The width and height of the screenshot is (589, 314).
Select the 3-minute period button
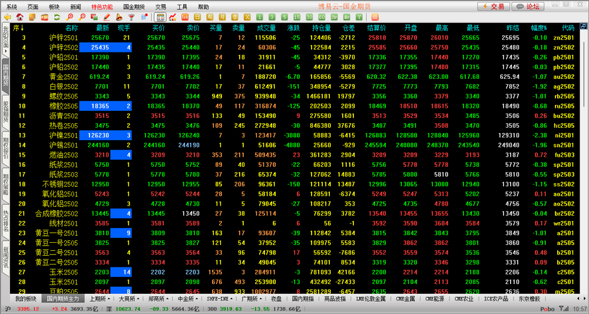pyautogui.click(x=272, y=17)
